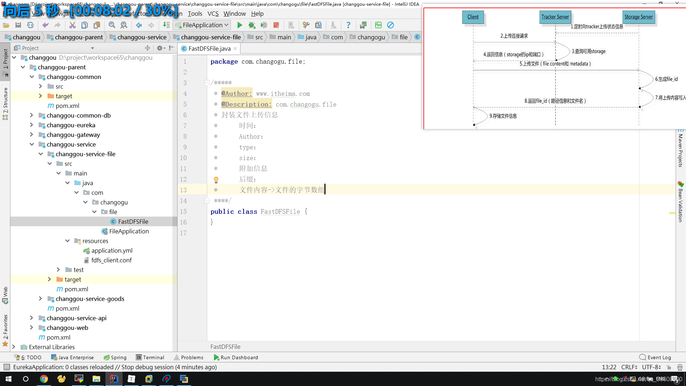Toggle the Favorites side tool window
This screenshot has height=386, width=686.
click(x=5, y=331)
